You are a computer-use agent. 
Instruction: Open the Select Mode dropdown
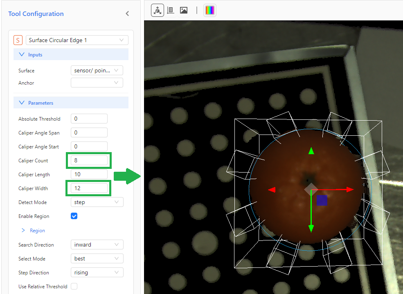(x=97, y=258)
